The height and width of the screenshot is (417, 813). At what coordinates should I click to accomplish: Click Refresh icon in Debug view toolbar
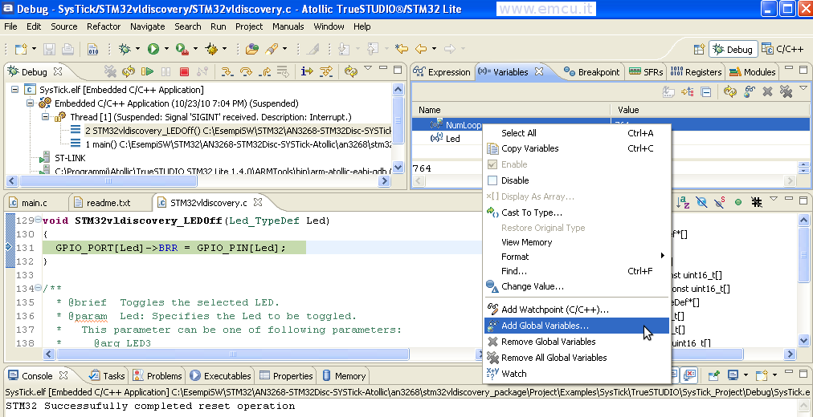[351, 71]
